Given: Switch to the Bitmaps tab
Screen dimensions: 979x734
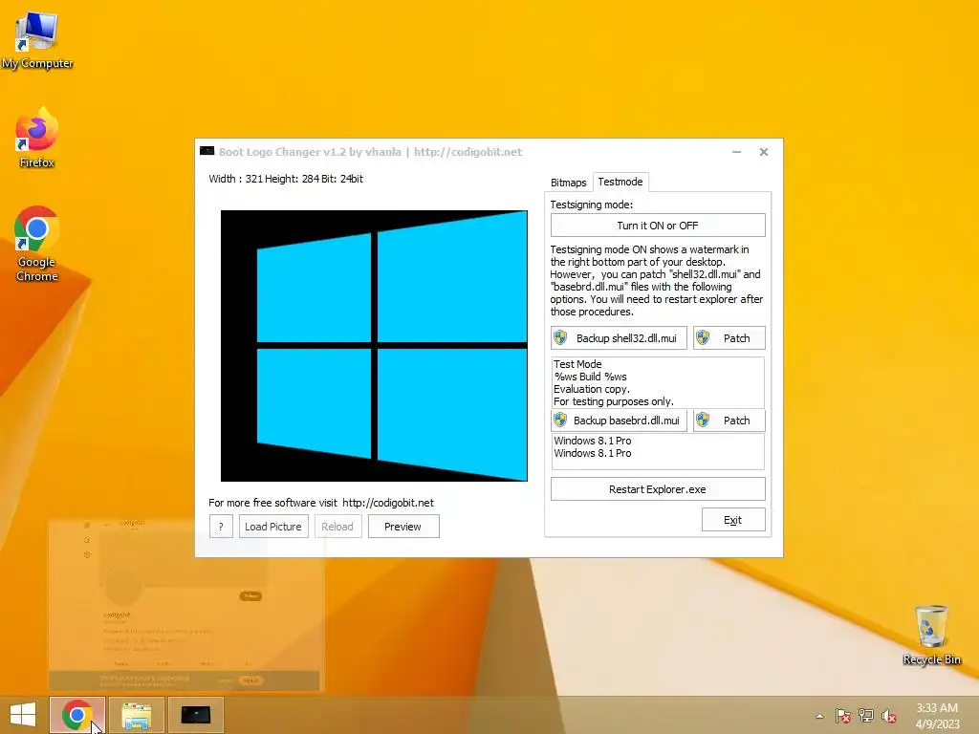Looking at the screenshot, I should [568, 183].
